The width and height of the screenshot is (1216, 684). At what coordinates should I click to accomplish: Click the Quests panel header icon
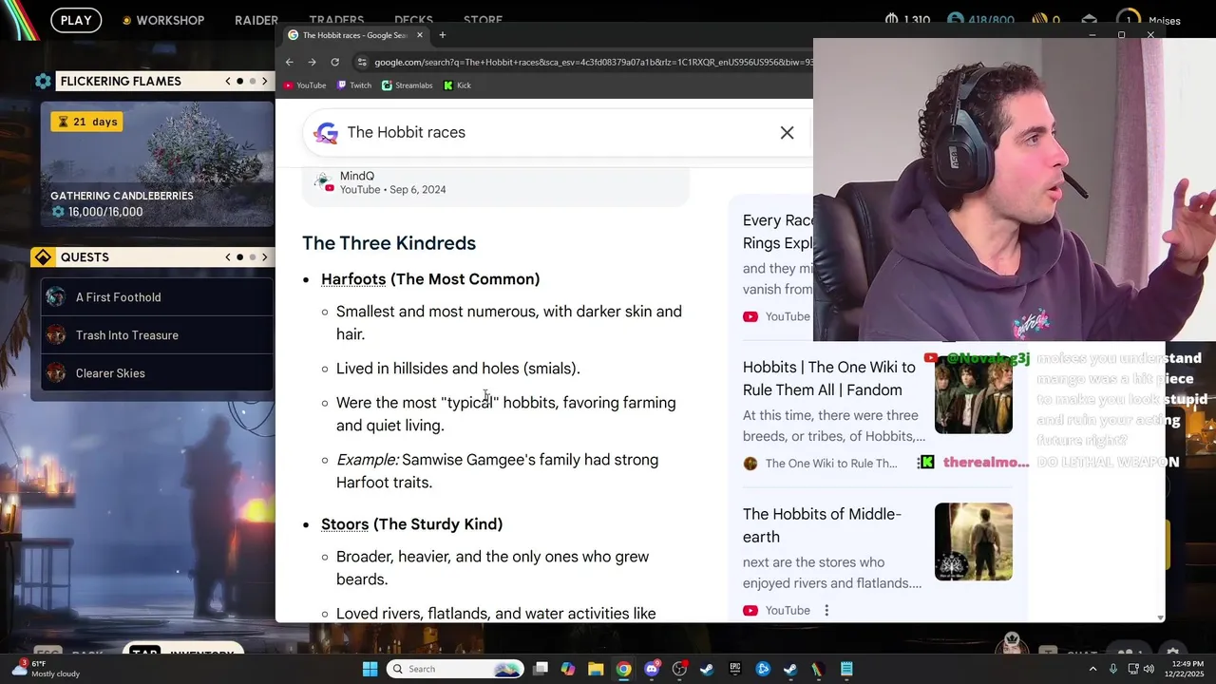43,257
